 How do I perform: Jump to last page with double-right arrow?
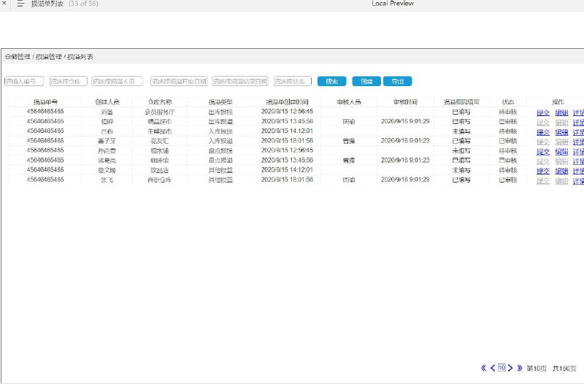[x=520, y=368]
